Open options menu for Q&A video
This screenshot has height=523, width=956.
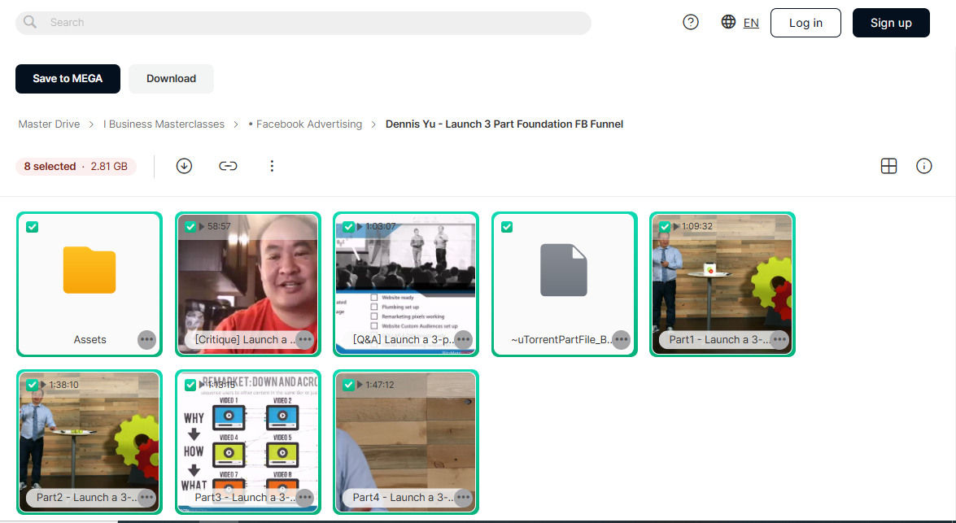click(464, 339)
